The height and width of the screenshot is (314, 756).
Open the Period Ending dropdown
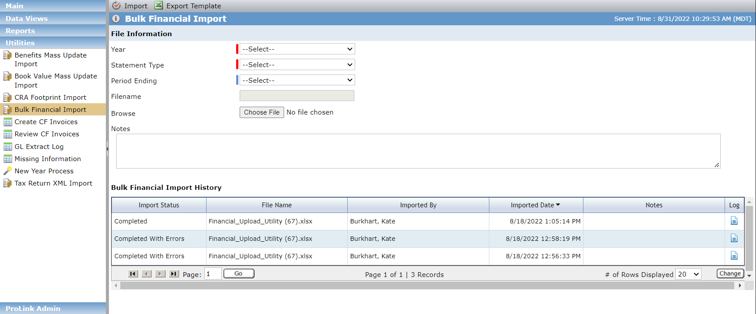tap(297, 81)
